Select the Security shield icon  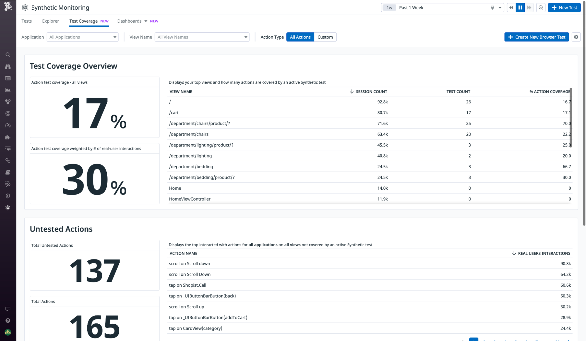click(8, 196)
